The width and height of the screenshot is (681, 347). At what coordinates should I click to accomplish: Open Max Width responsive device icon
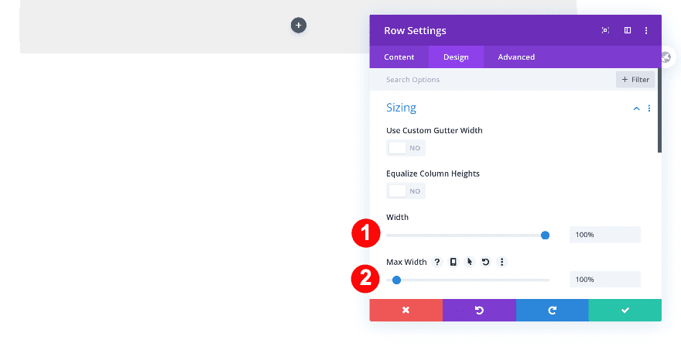(453, 262)
